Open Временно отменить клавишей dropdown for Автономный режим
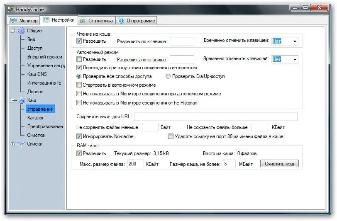 tap(294, 59)
